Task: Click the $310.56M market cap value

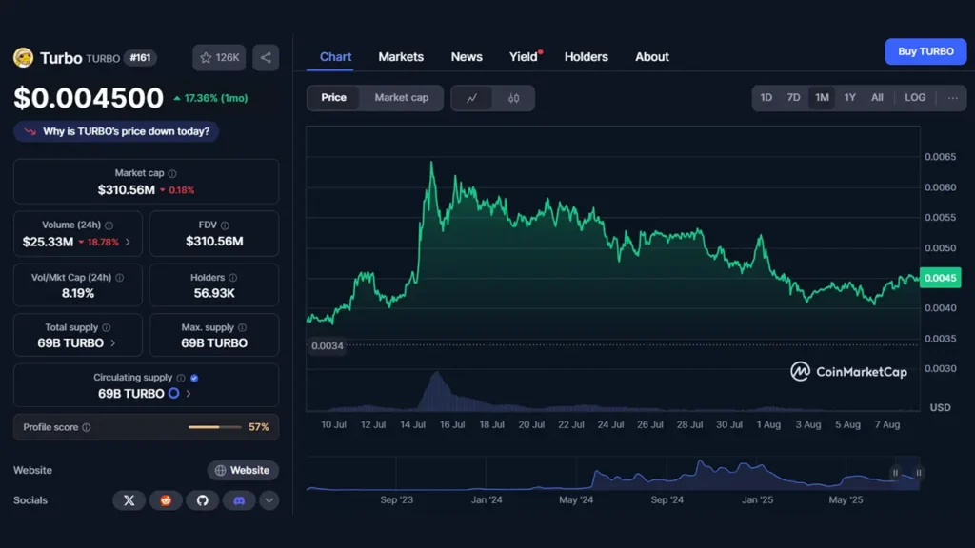Action: (127, 190)
